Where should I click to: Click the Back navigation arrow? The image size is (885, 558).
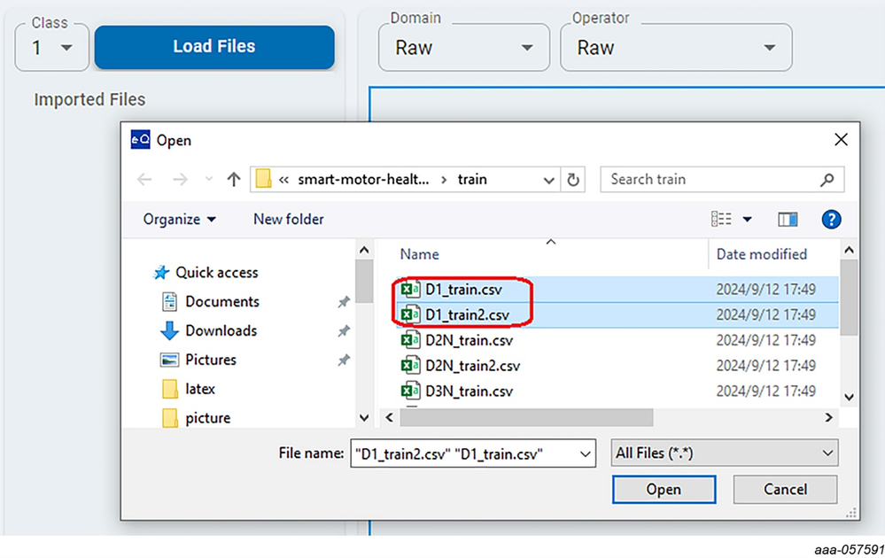pyautogui.click(x=144, y=180)
